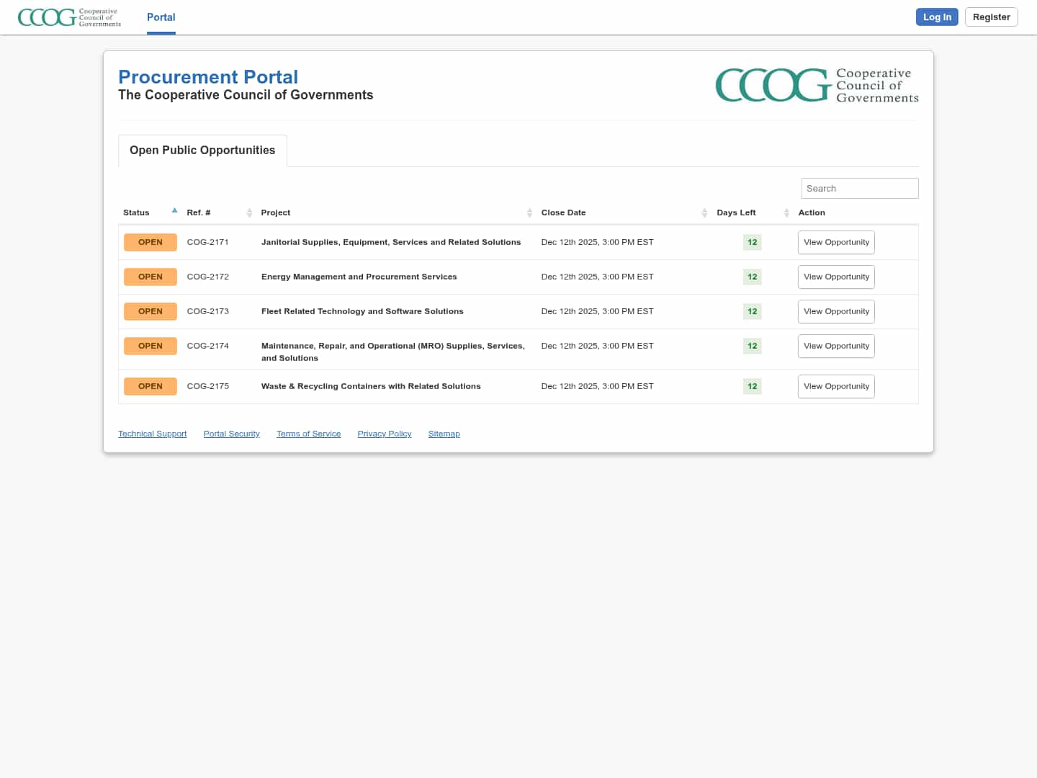This screenshot has height=778, width=1037.
Task: Click the OPEN status badge for COG-2171
Action: (150, 242)
